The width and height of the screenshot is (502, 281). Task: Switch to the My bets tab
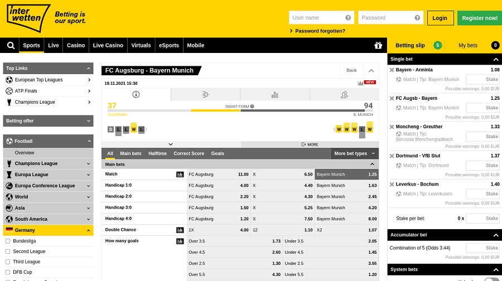click(468, 46)
